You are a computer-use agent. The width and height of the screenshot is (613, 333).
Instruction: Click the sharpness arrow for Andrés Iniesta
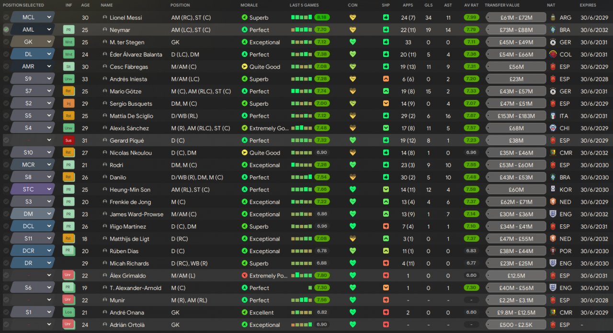click(x=386, y=79)
